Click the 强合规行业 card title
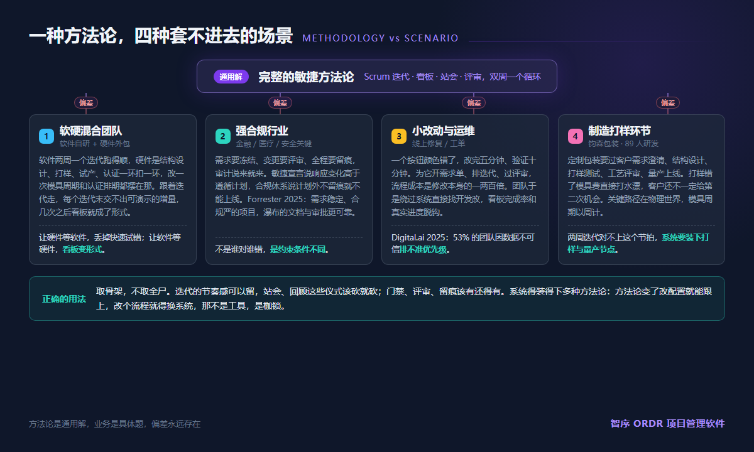 [262, 131]
